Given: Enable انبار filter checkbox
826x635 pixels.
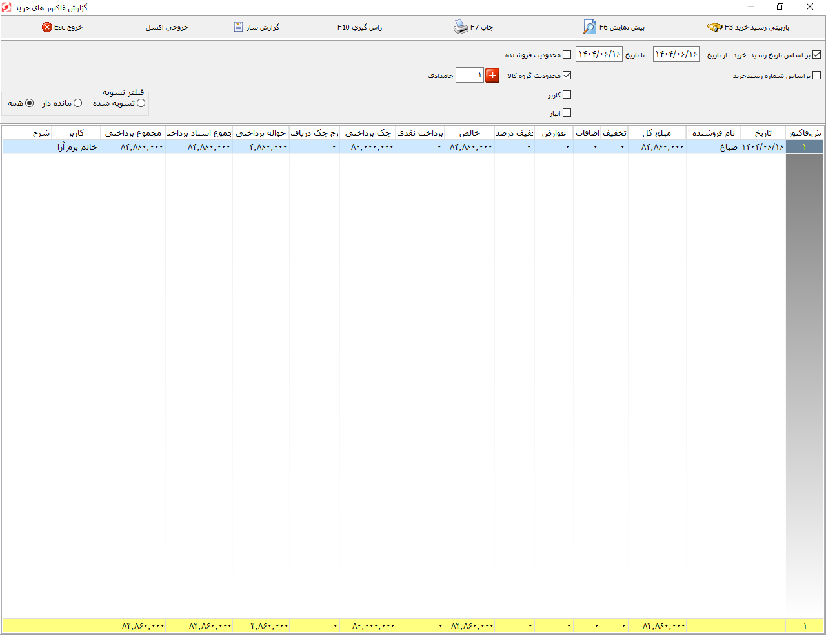Looking at the screenshot, I should pyautogui.click(x=567, y=113).
